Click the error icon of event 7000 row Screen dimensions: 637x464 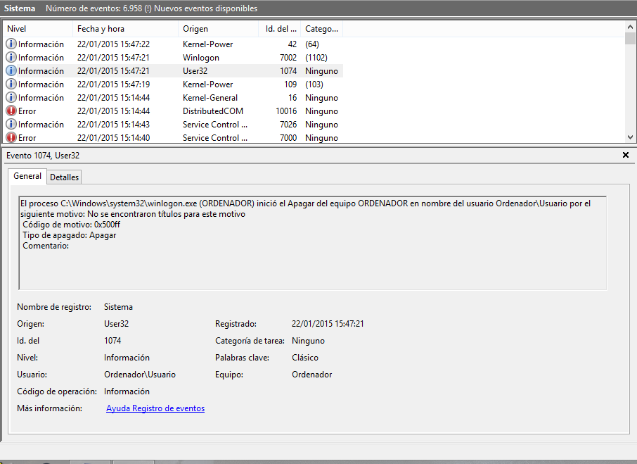tap(11, 137)
